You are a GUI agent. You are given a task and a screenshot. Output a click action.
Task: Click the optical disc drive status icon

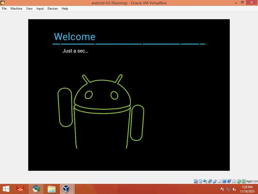click(200, 181)
